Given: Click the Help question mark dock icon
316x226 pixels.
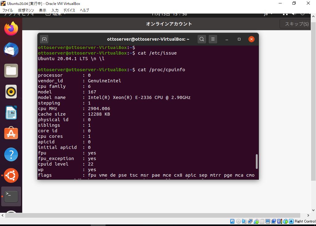Looking at the screenshot, I should (x=11, y=154).
